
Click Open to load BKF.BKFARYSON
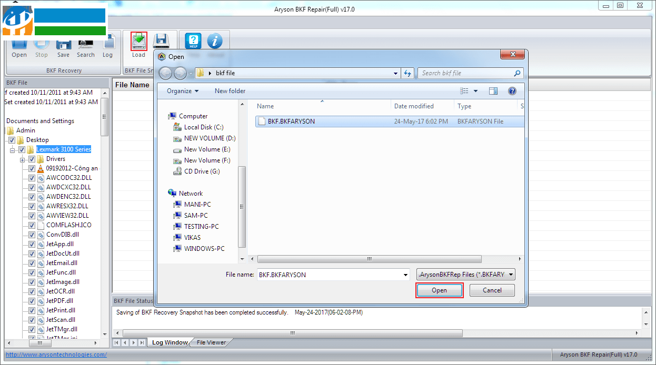click(x=439, y=290)
